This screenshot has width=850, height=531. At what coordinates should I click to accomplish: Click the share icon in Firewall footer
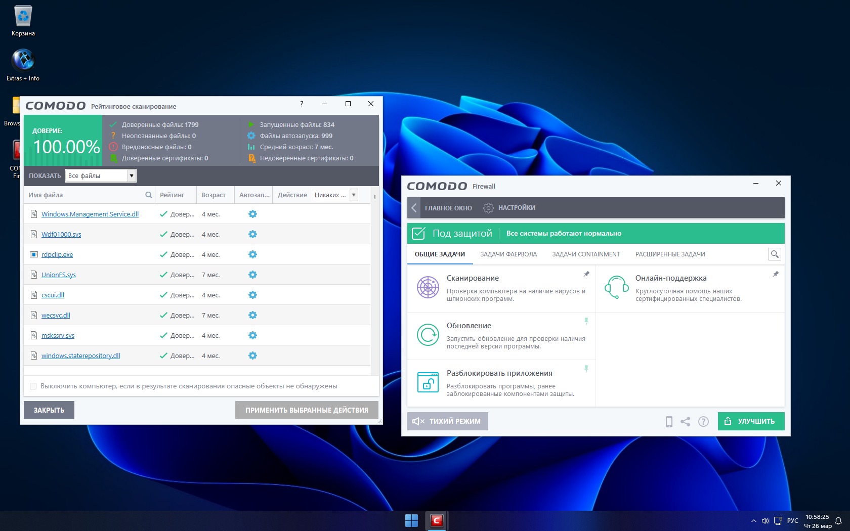[x=685, y=421]
